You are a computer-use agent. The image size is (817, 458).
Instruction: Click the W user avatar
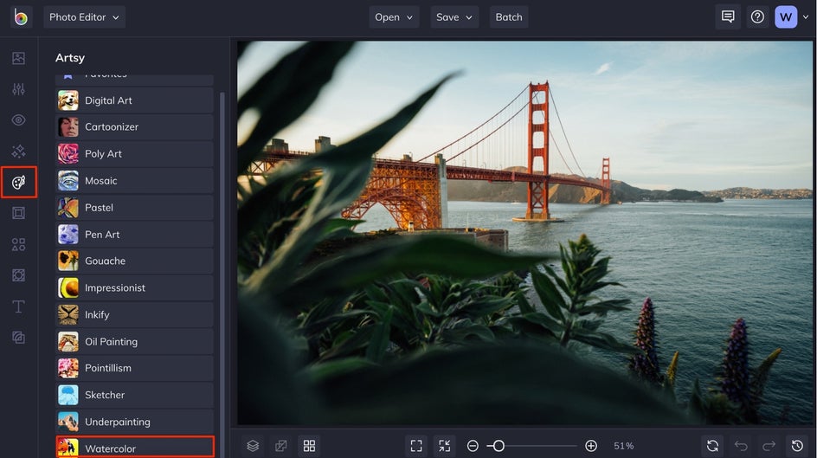coord(786,17)
